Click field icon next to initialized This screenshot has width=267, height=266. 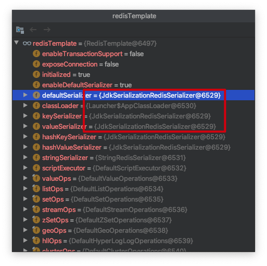pos(36,74)
